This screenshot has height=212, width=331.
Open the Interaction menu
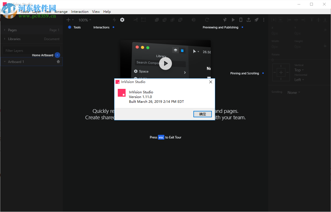80,11
